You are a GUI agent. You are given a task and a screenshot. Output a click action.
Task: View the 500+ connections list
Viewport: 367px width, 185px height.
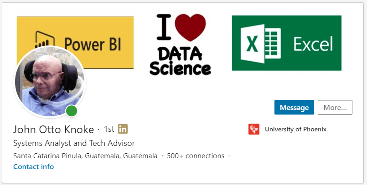pos(196,156)
